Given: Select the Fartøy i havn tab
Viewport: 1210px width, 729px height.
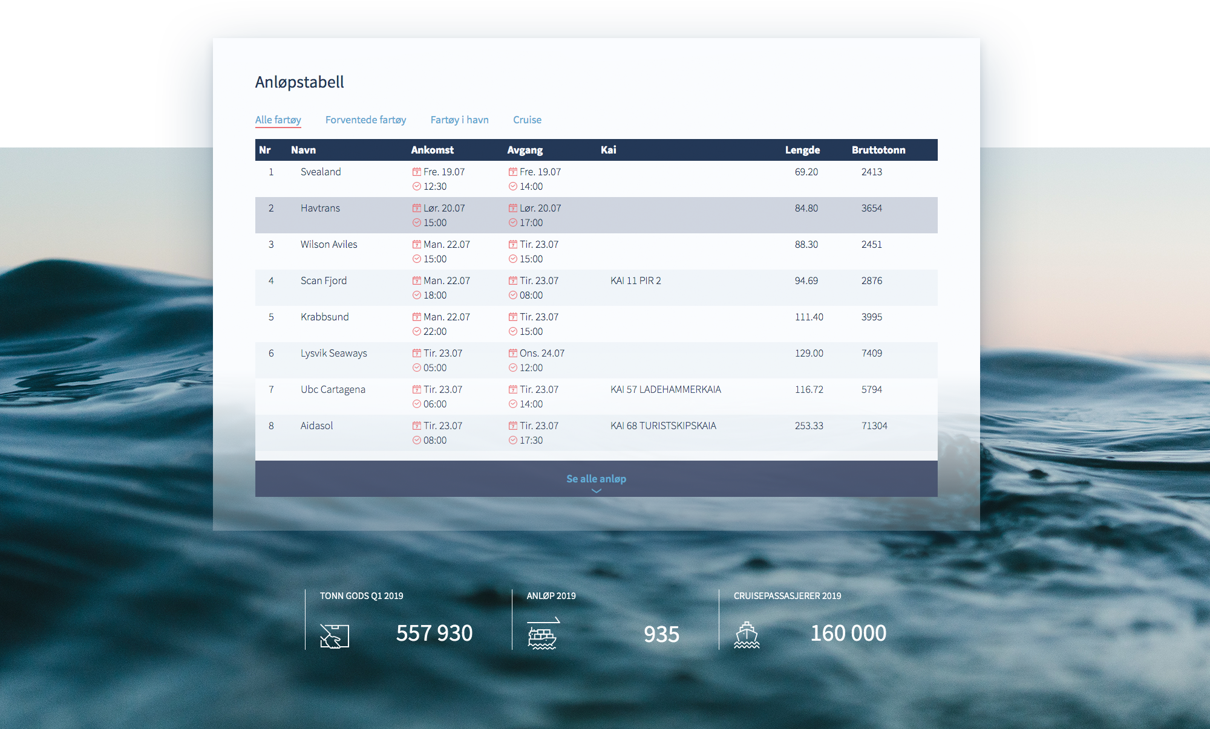Looking at the screenshot, I should (x=459, y=120).
